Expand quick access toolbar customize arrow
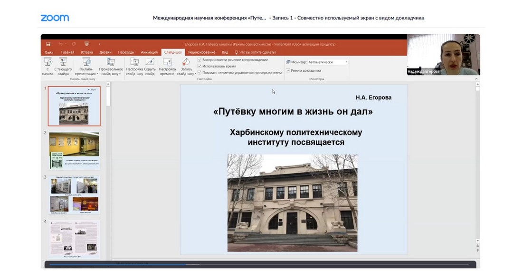Viewport: 532px width, 271px height. [x=99, y=44]
